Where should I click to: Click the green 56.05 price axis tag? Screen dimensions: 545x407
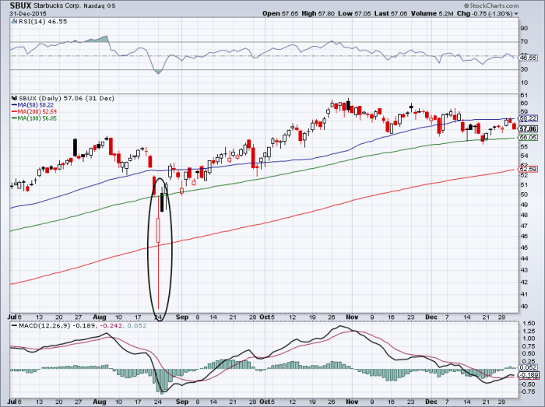pos(528,138)
